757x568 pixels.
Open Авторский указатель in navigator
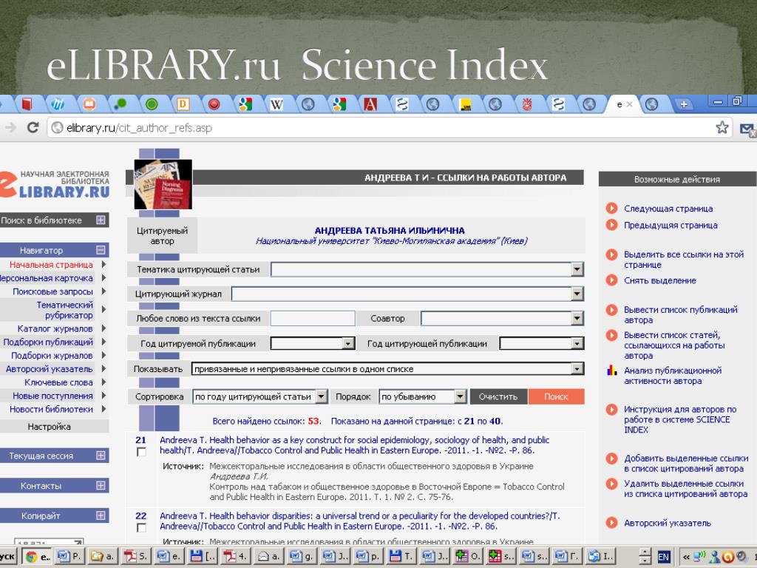[x=50, y=369]
